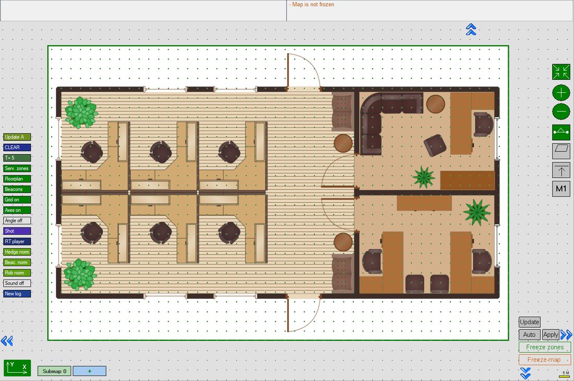Click the X-Y axes icon
Image resolution: width=574 pixels, height=381 pixels.
point(17,368)
